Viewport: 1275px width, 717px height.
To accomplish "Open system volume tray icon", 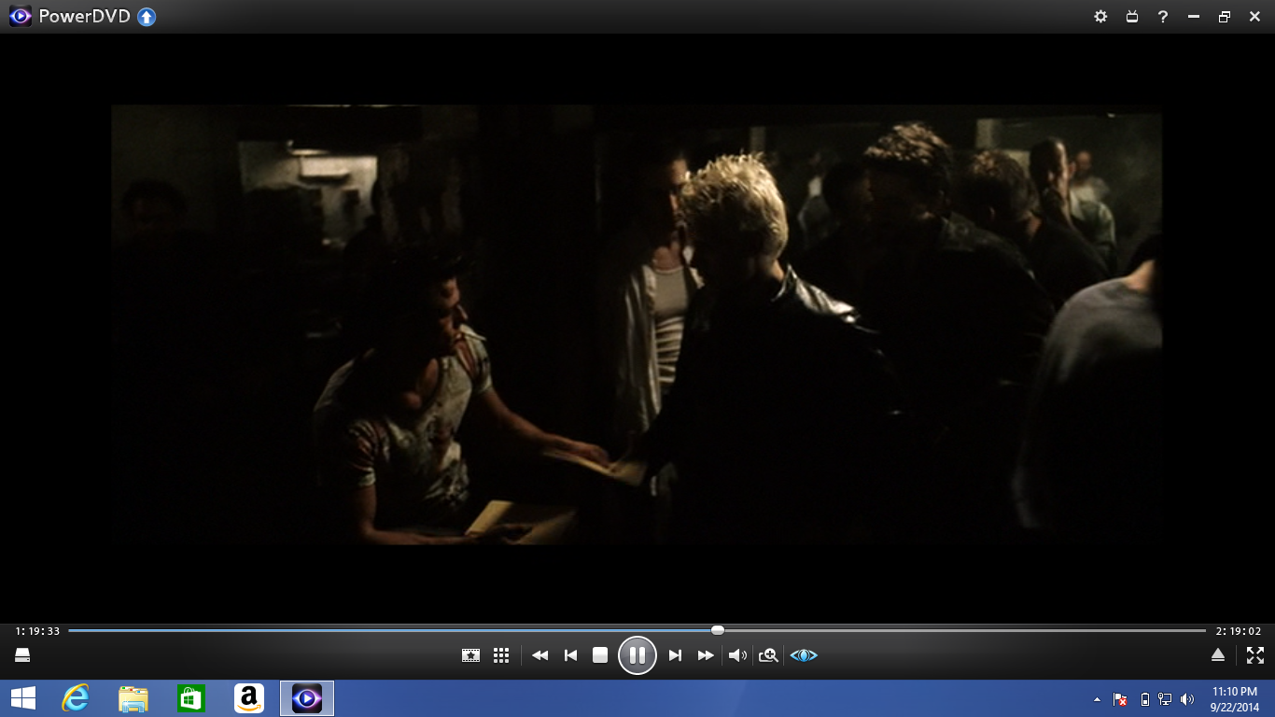I will point(1187,699).
